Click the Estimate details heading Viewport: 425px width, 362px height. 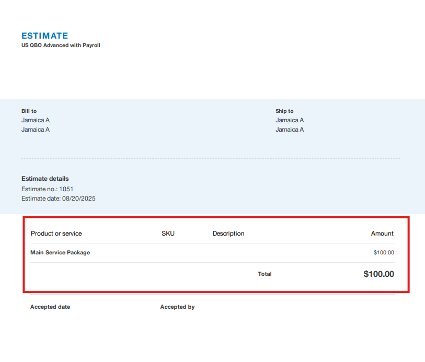coord(45,179)
